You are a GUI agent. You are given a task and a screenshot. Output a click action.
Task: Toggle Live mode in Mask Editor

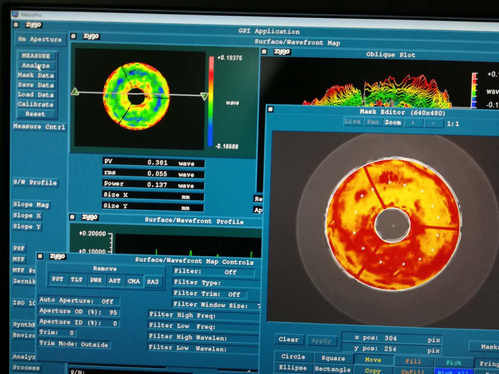(x=353, y=122)
